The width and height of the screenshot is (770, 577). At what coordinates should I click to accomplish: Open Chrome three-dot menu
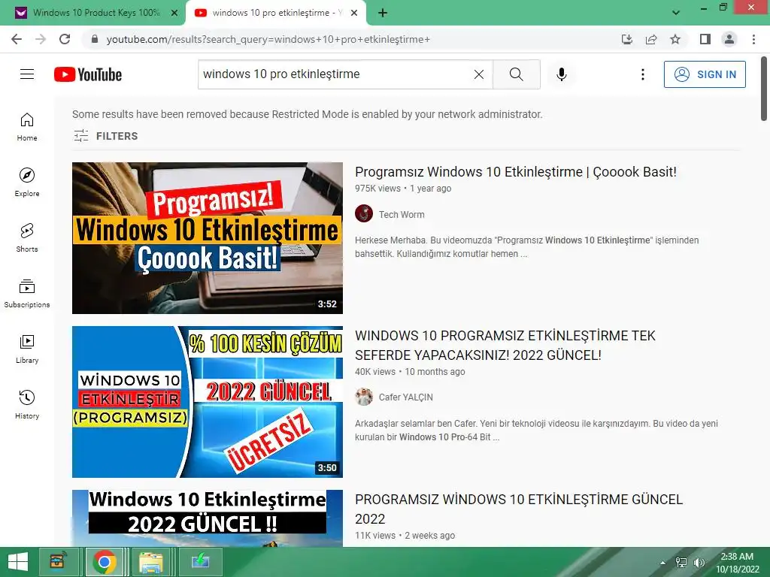tap(753, 39)
